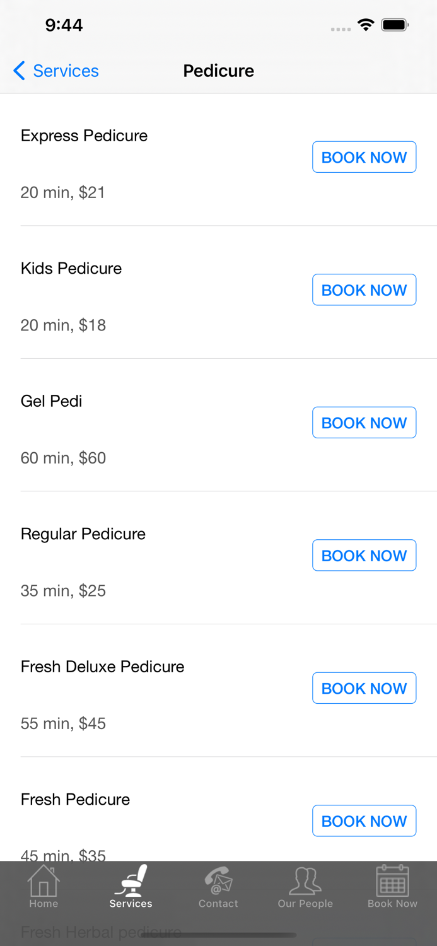The image size is (437, 946).
Task: Book Now for Kids Pedicure
Action: tap(364, 289)
